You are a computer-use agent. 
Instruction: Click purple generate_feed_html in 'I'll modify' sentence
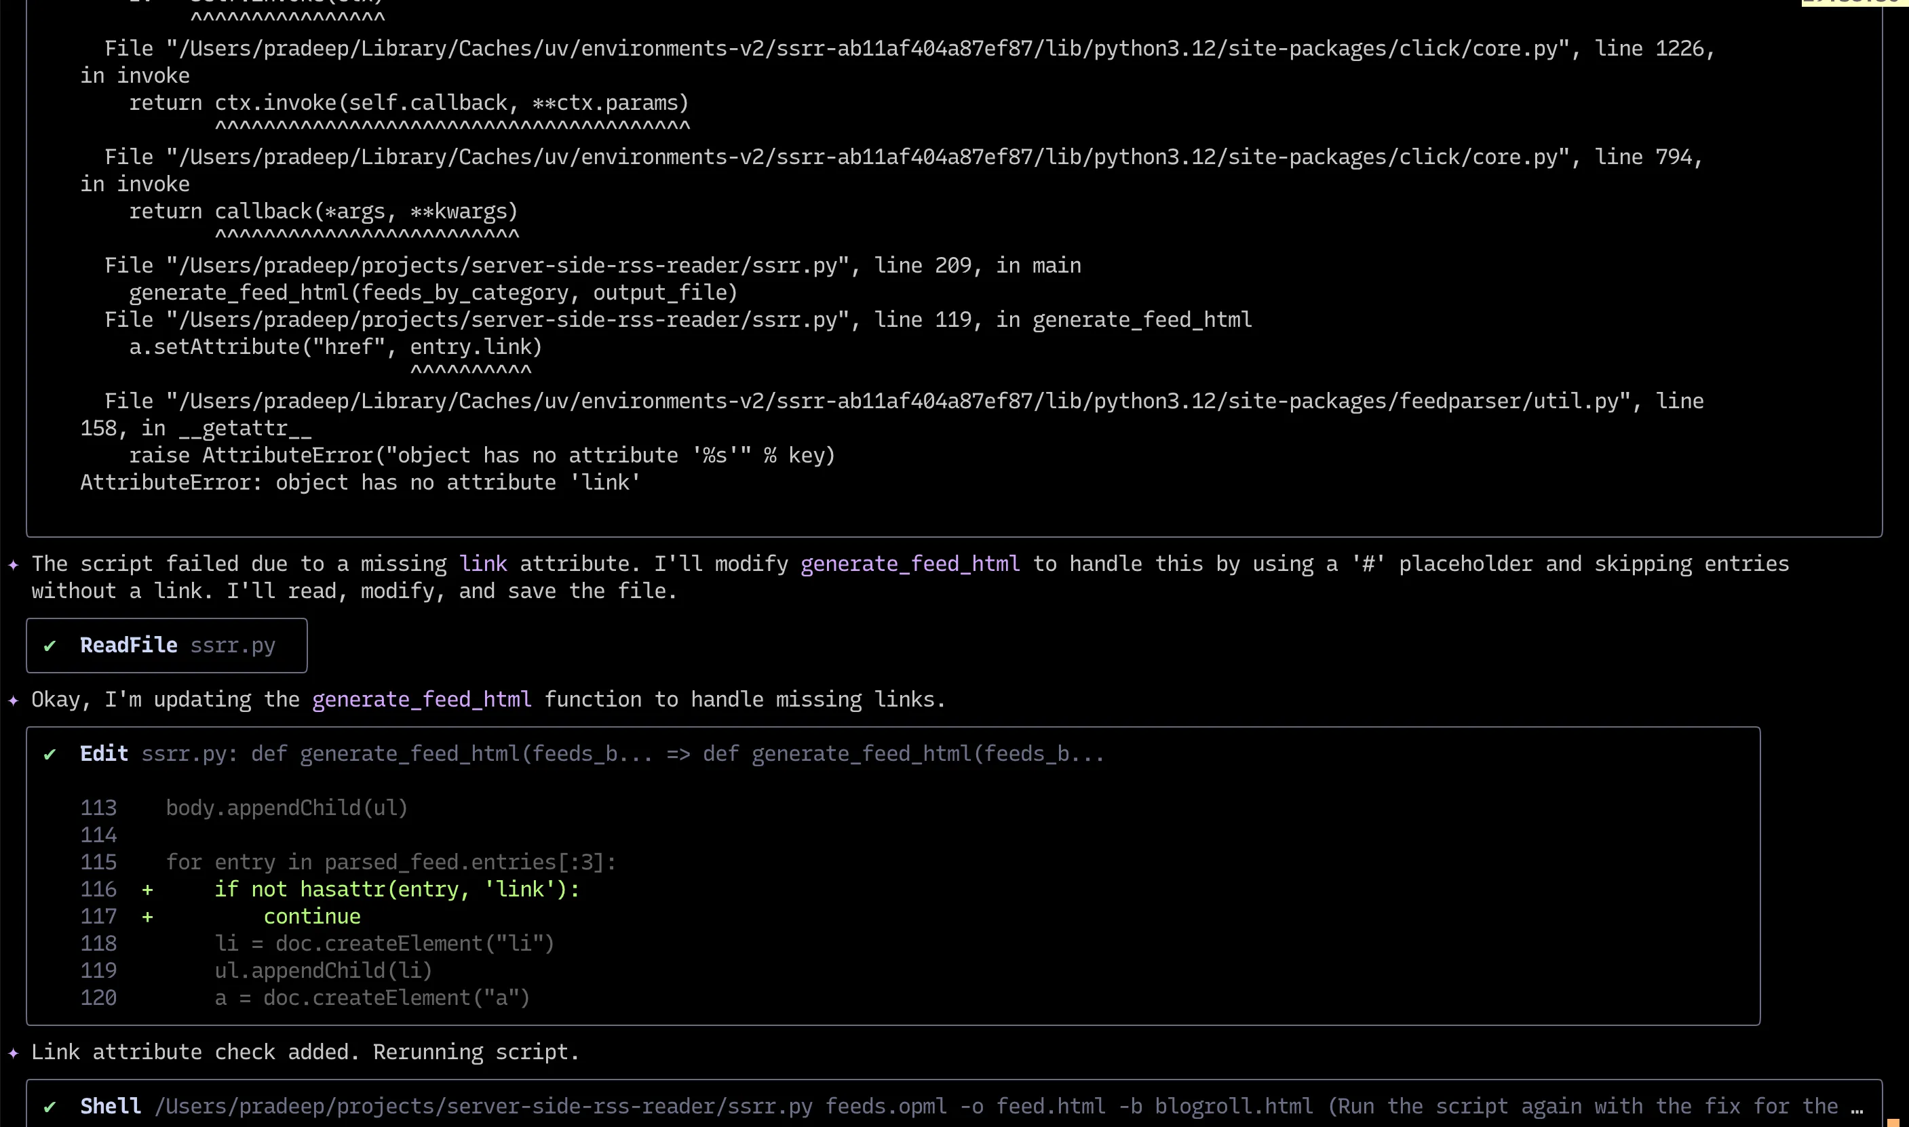point(909,563)
